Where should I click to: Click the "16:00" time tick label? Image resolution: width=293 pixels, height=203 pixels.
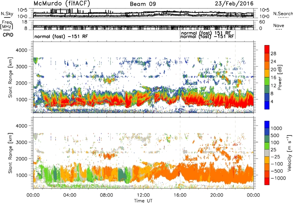pos(180,195)
